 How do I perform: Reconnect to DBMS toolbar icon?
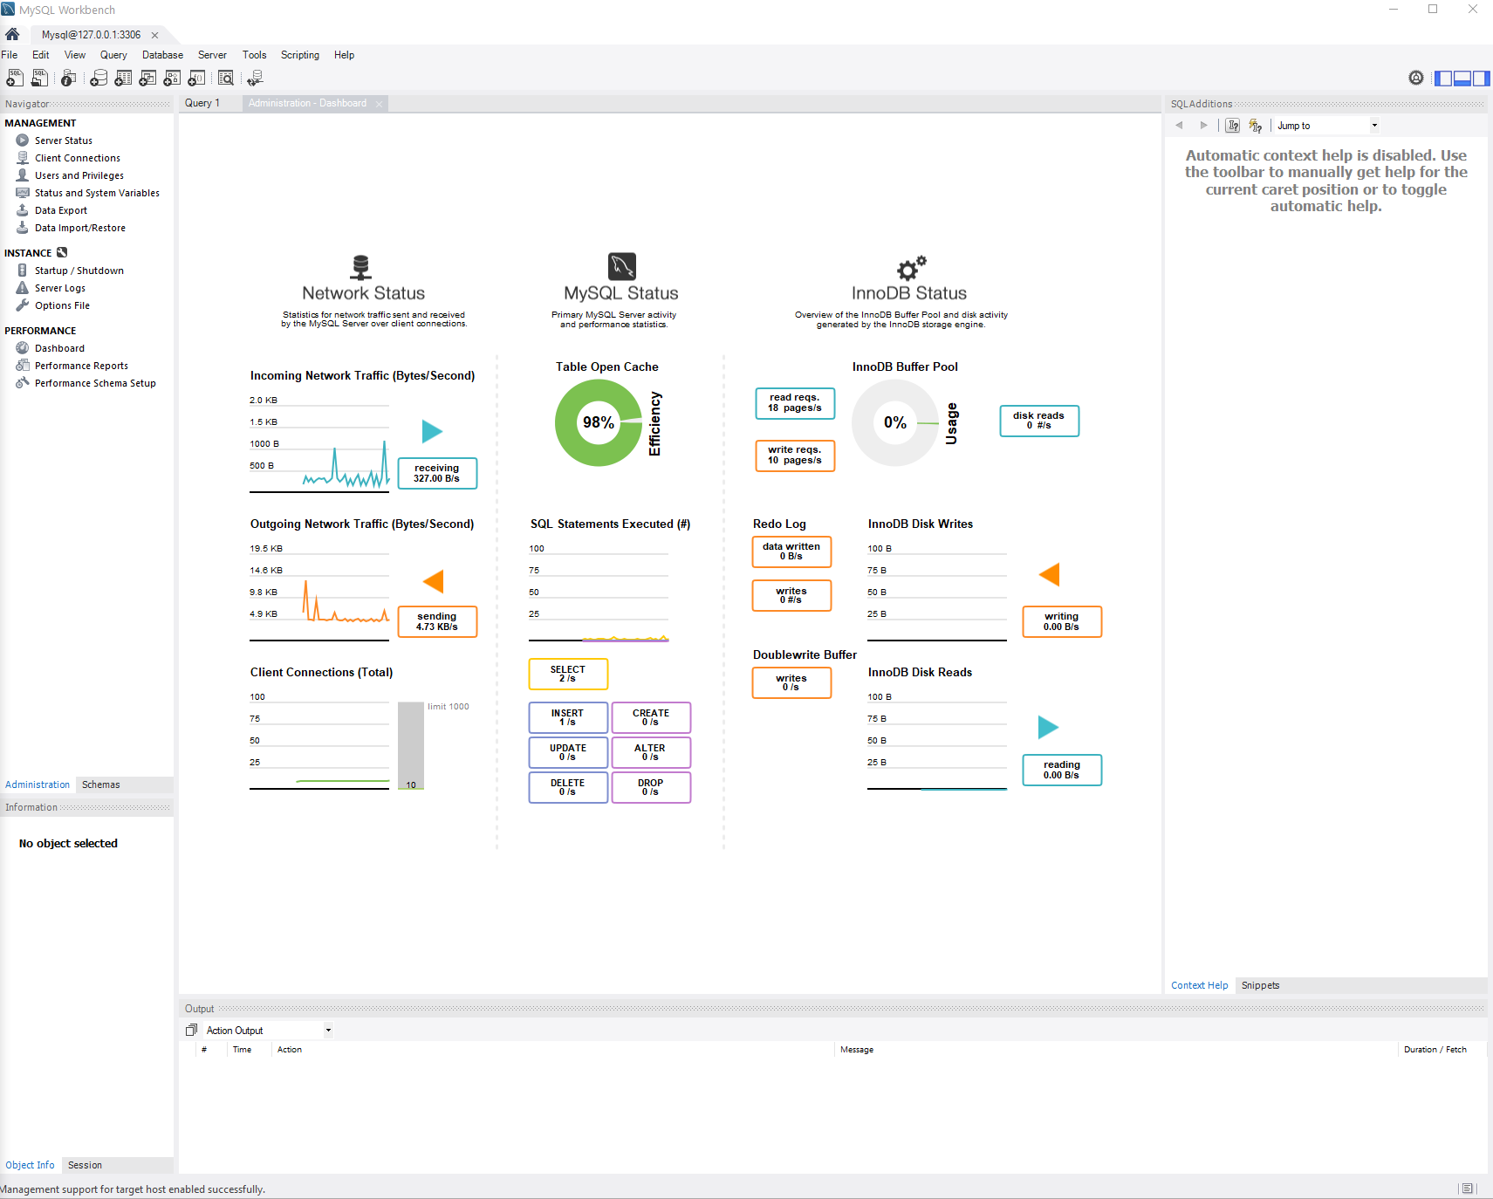tap(255, 79)
